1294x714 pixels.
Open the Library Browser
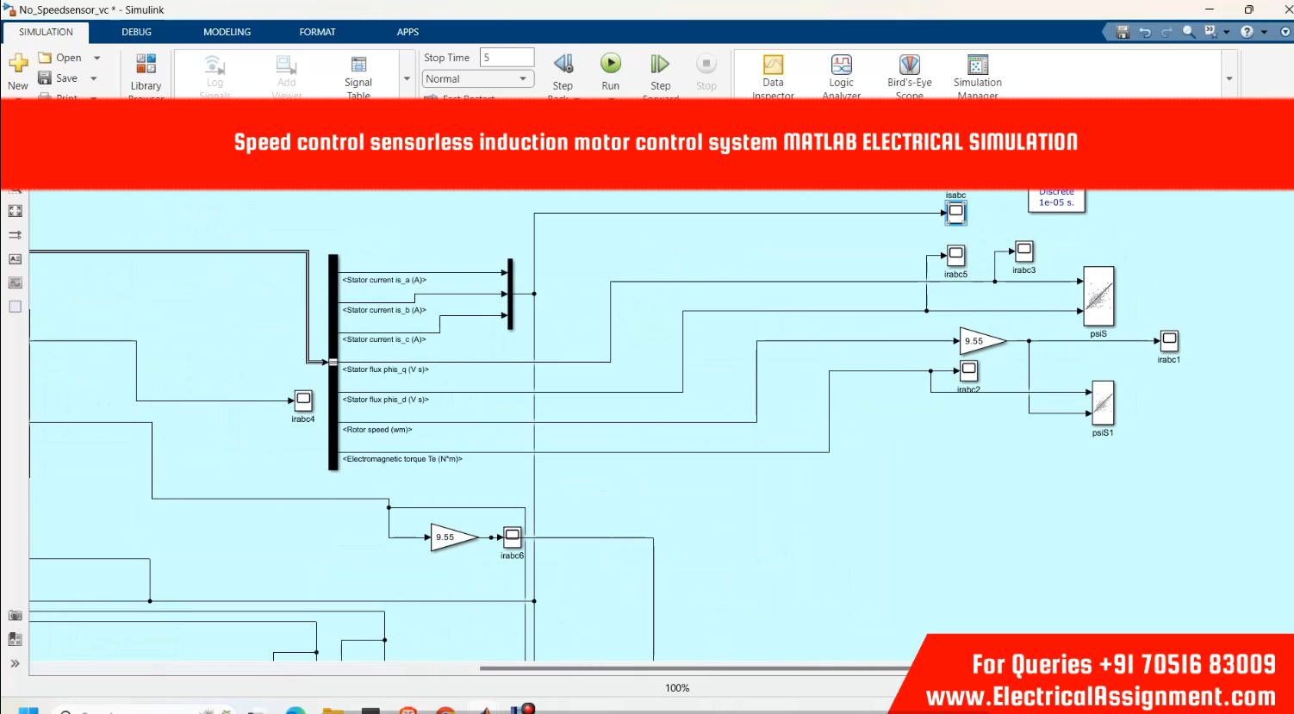point(146,66)
